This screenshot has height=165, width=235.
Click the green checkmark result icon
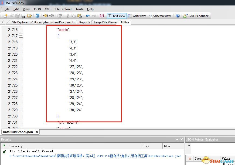point(4,152)
